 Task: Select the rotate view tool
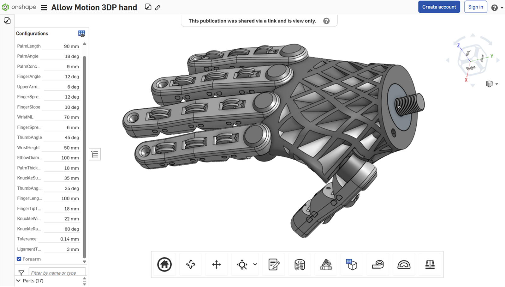coord(191,265)
